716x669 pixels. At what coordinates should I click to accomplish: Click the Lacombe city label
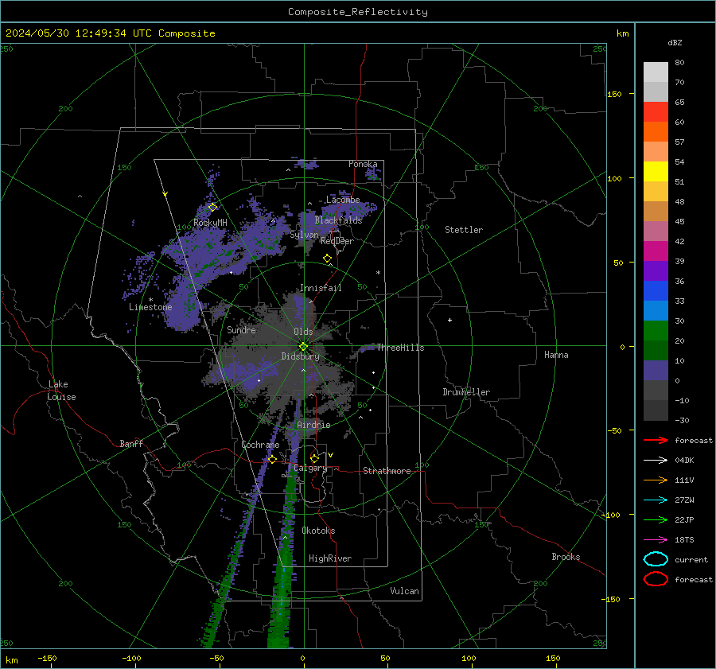pos(343,200)
